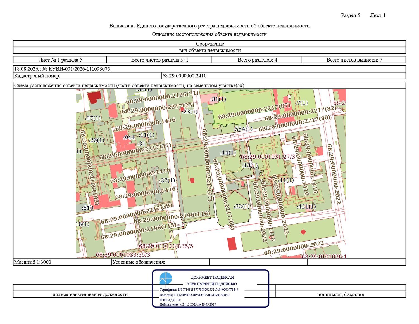The width and height of the screenshot is (419, 324).
Task: Click the ":23(1)" parcel label
Action: [189, 112]
